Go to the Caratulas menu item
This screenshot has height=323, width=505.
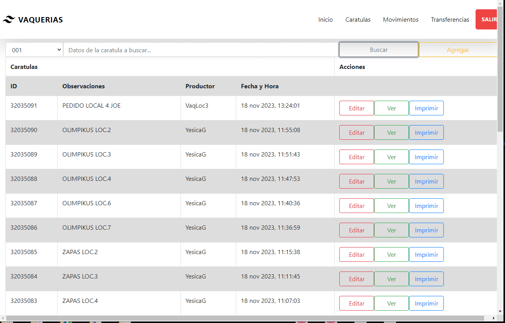(x=358, y=20)
